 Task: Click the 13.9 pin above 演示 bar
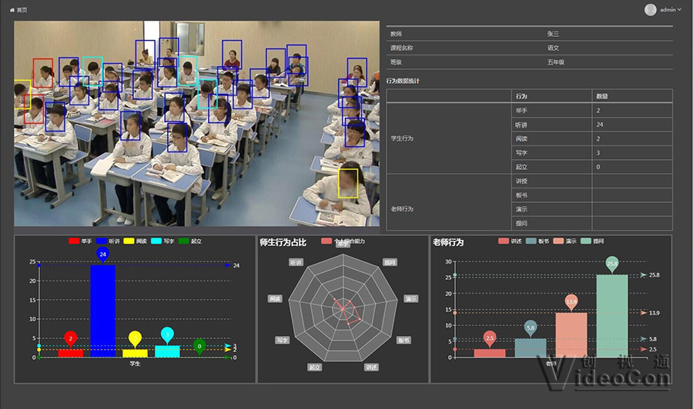571,302
